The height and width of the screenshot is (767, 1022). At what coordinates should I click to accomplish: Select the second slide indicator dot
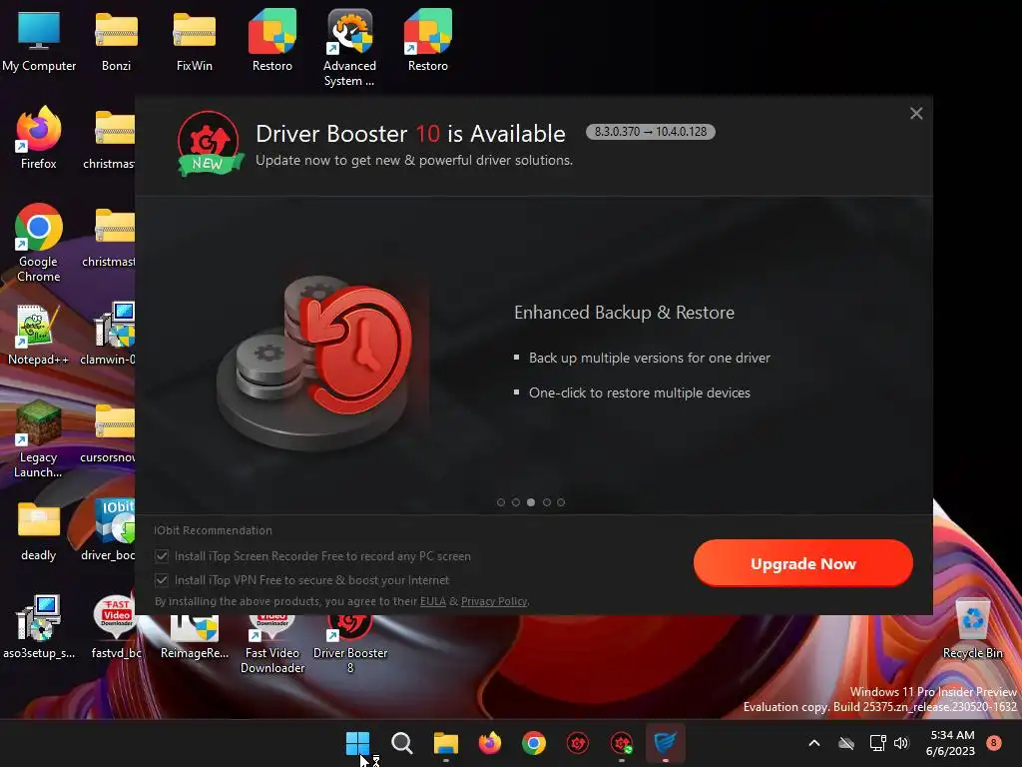point(516,502)
